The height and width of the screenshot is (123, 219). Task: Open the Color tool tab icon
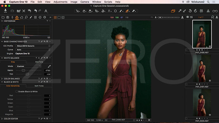tap(17, 17)
